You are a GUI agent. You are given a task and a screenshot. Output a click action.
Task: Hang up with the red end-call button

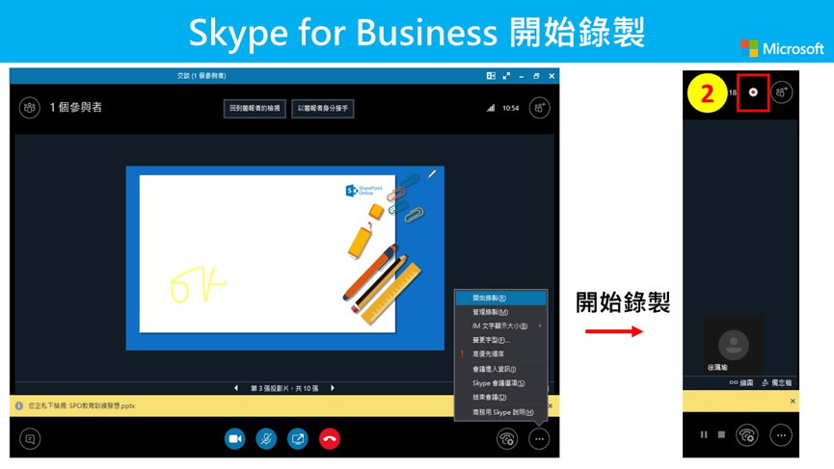329,439
